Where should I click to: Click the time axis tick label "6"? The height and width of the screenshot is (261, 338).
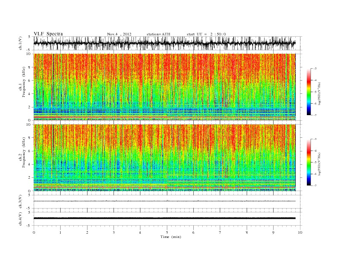pos(194,232)
